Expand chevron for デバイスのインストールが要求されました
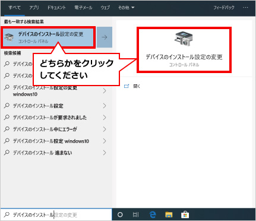Image resolution: width=256 pixels, height=221 pixels. 105,118
